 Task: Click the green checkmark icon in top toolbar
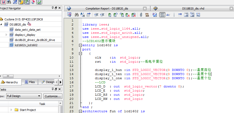click(x=39, y=2)
